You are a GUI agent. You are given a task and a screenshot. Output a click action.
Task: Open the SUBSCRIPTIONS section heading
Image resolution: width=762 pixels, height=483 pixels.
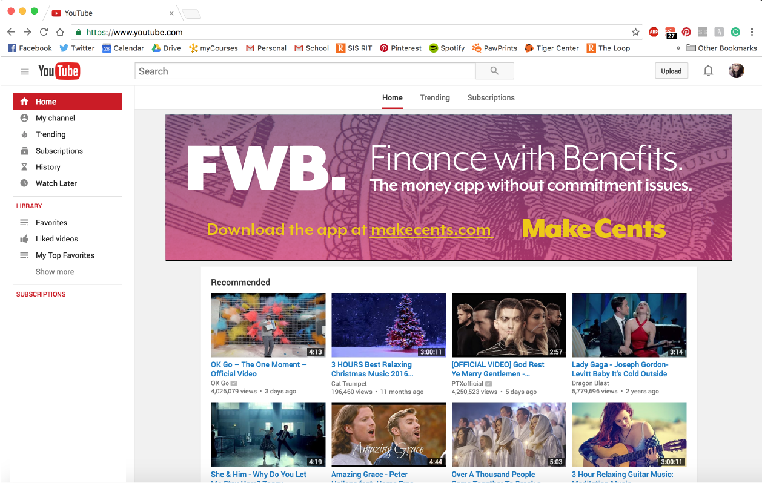click(41, 294)
